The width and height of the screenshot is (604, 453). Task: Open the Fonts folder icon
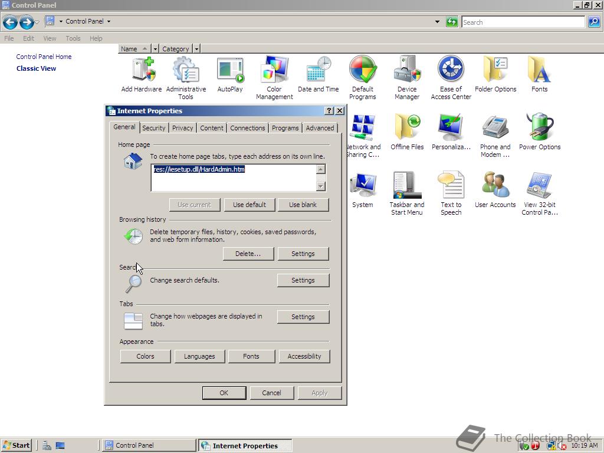point(539,75)
